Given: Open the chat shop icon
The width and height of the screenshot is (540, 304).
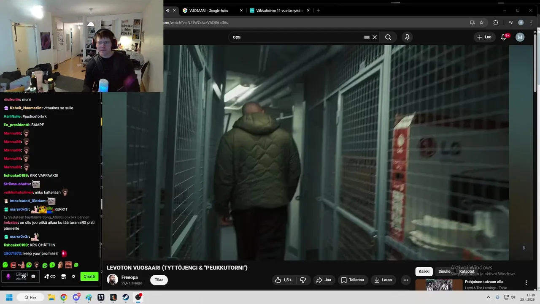Looking at the screenshot, I should point(63,277).
